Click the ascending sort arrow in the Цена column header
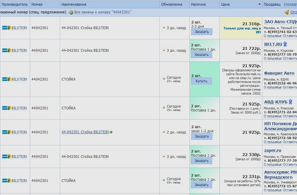The height and width of the screenshot is (195, 297). [259, 4]
